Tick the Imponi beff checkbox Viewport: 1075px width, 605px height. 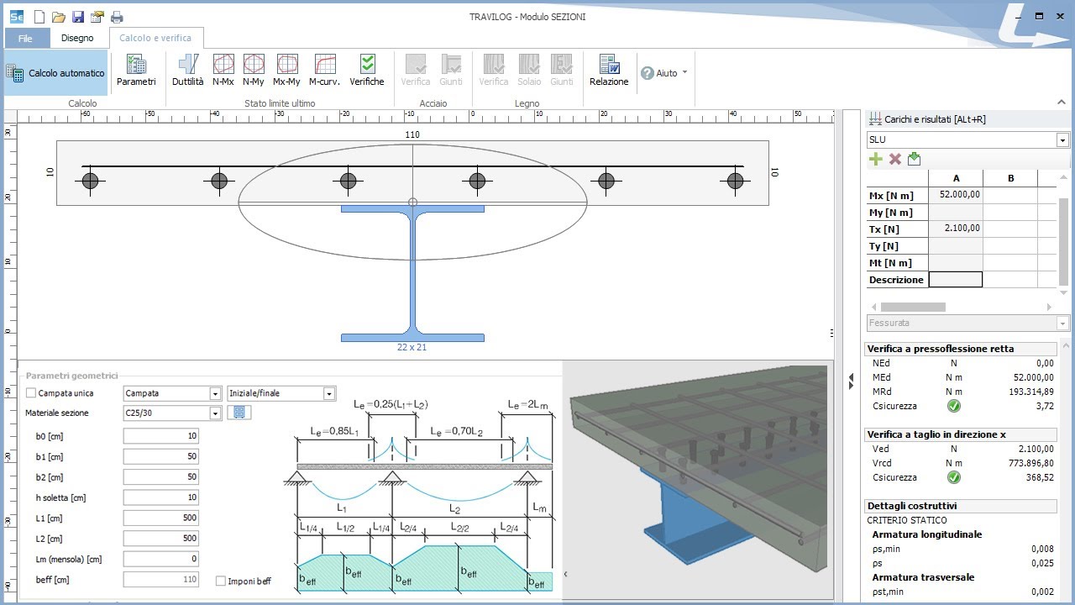pos(221,581)
